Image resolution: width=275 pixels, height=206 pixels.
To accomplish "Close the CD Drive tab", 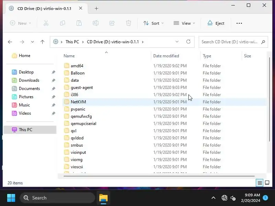I will (x=80, y=8).
